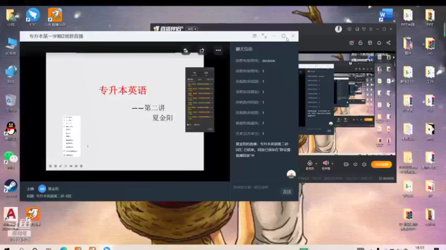This screenshot has height=250, width=446.
Task: Open the WeChat desktop icon
Action: [x=11, y=160]
